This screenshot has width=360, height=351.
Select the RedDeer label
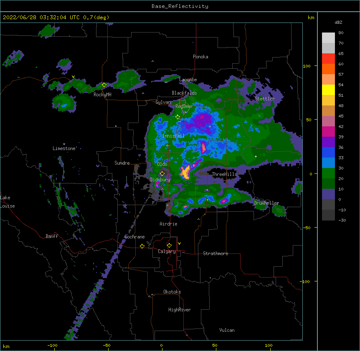click(x=184, y=106)
